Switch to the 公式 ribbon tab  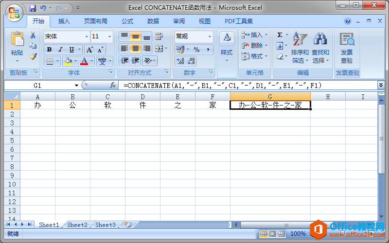(127, 21)
